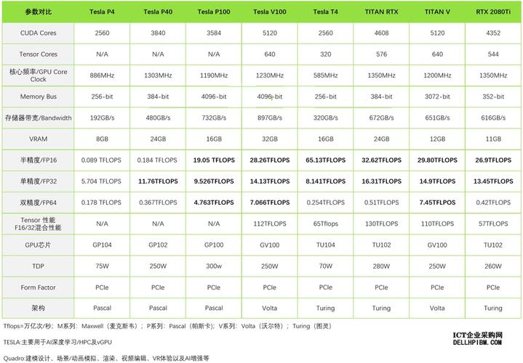Screen dimensions: 523x363
Task: Click the Memory Bus row label
Action: point(38,96)
